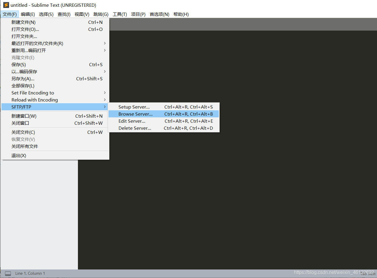The image size is (377, 278).
Task: Open the 跳转(G) menu
Action: [101, 14]
